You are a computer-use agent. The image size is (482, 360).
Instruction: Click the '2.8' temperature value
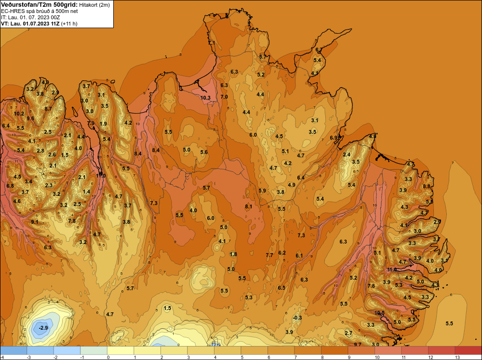tap(40, 151)
